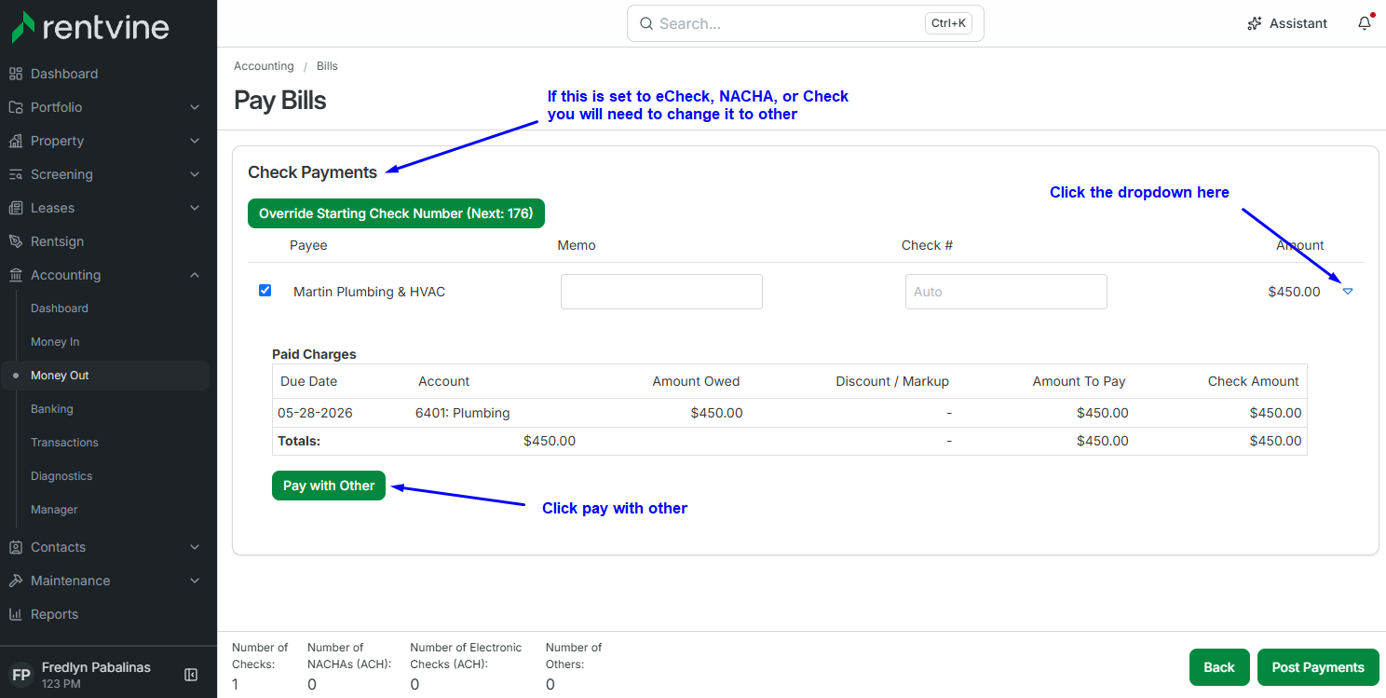Click the Bills breadcrumb link
Screen dimensions: 1386x698
[x=327, y=66]
